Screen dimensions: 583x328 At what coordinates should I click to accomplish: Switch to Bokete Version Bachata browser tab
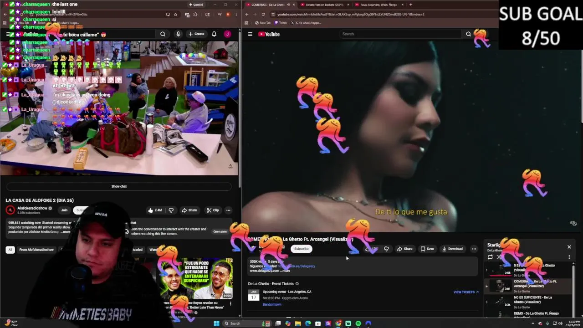[x=324, y=5]
